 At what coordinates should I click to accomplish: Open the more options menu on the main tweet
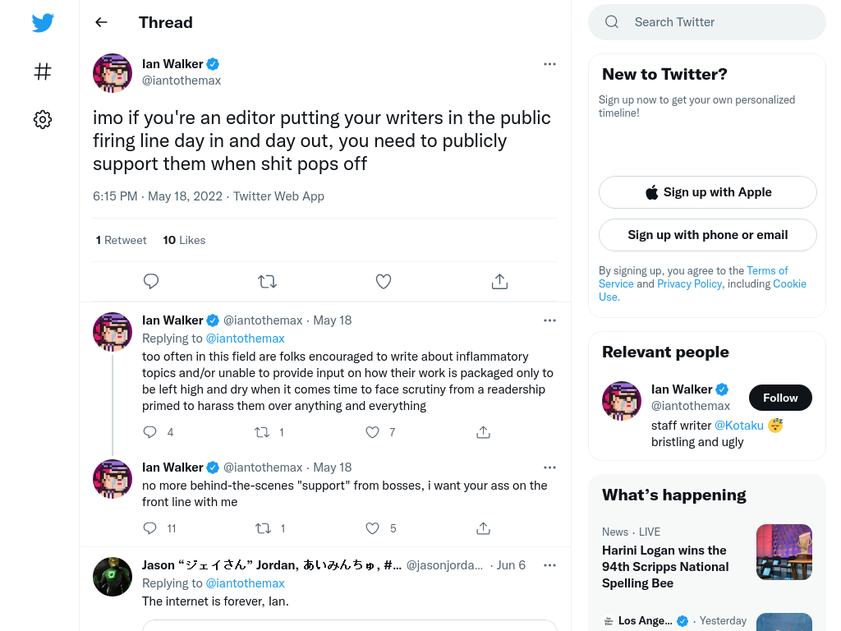549,64
